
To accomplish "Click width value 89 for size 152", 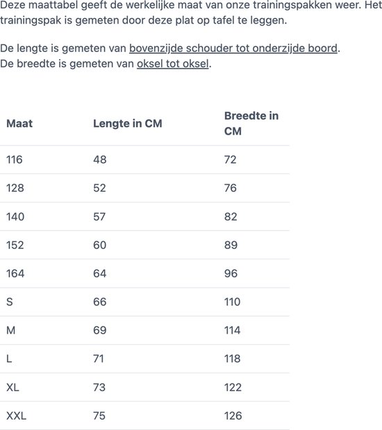I will point(231,245).
